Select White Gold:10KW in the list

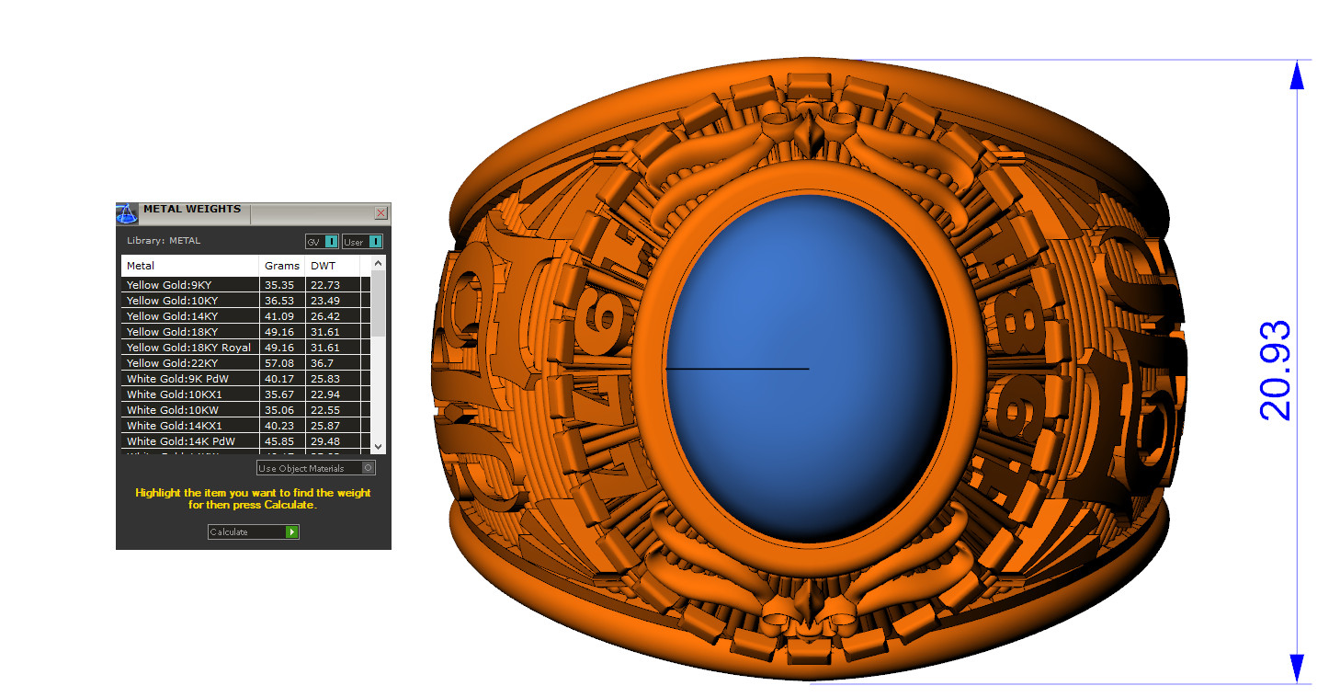click(189, 410)
